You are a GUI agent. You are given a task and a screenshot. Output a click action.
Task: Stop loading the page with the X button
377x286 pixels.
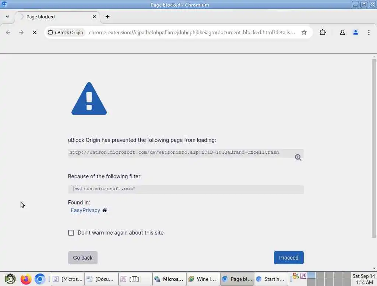[x=34, y=32]
